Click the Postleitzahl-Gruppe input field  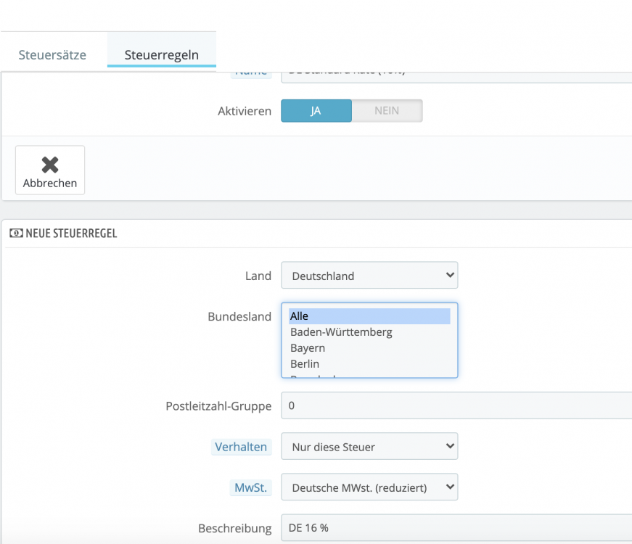pyautogui.click(x=456, y=405)
